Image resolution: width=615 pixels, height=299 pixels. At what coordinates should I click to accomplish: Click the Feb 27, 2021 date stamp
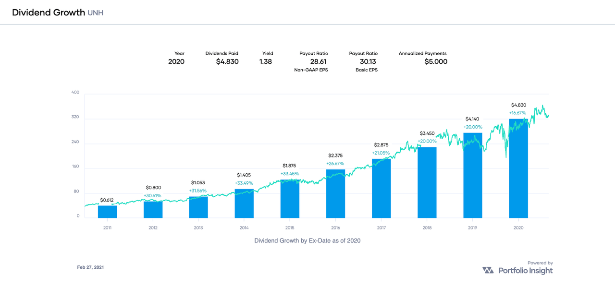point(90,267)
